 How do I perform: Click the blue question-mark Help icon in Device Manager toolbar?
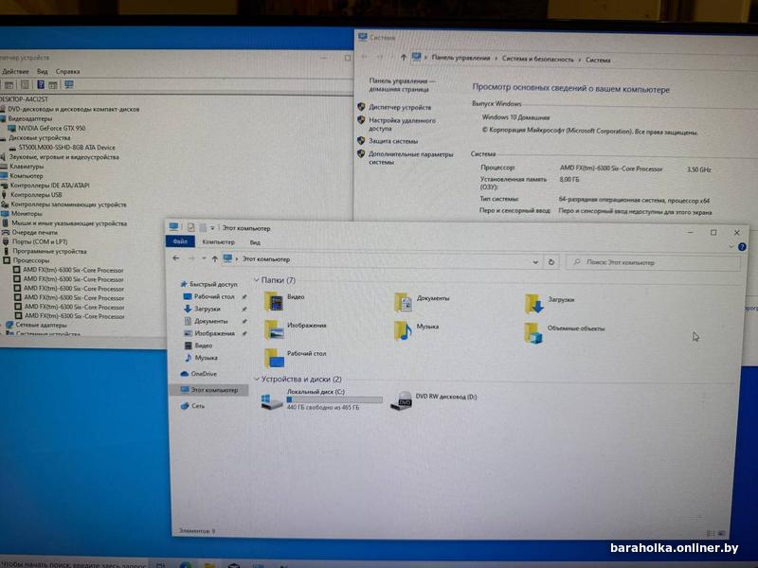pos(41,85)
